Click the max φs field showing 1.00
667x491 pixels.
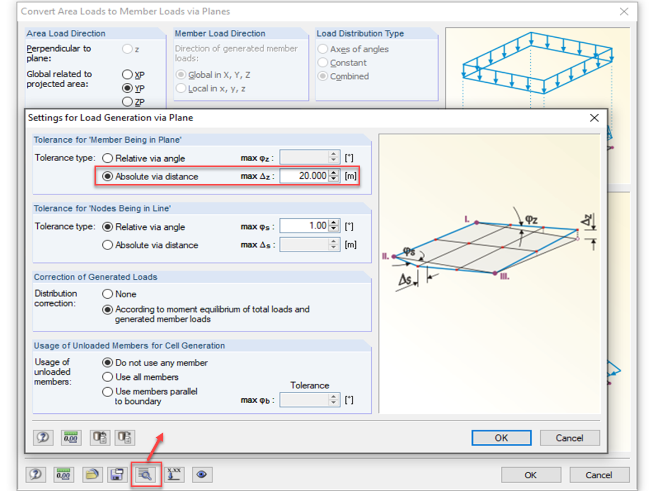305,226
